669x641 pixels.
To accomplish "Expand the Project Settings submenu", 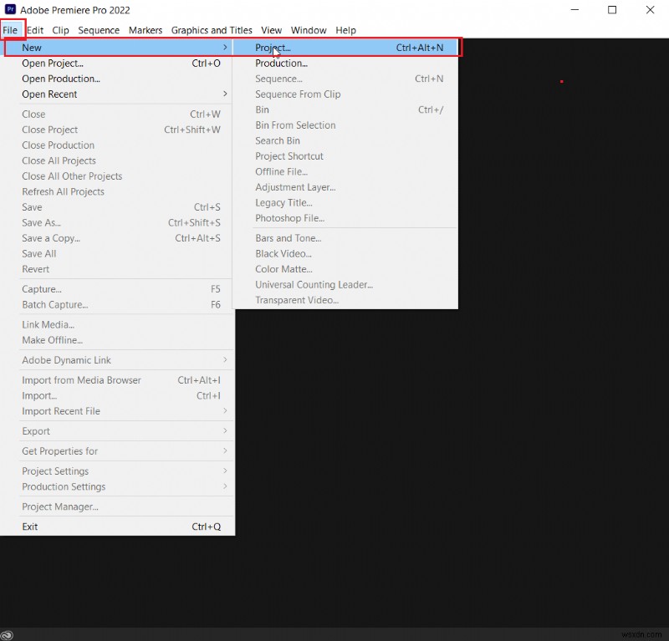I will click(x=118, y=471).
